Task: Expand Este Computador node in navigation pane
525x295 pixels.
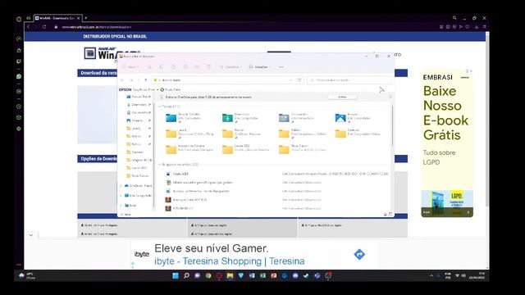Action: (121, 195)
